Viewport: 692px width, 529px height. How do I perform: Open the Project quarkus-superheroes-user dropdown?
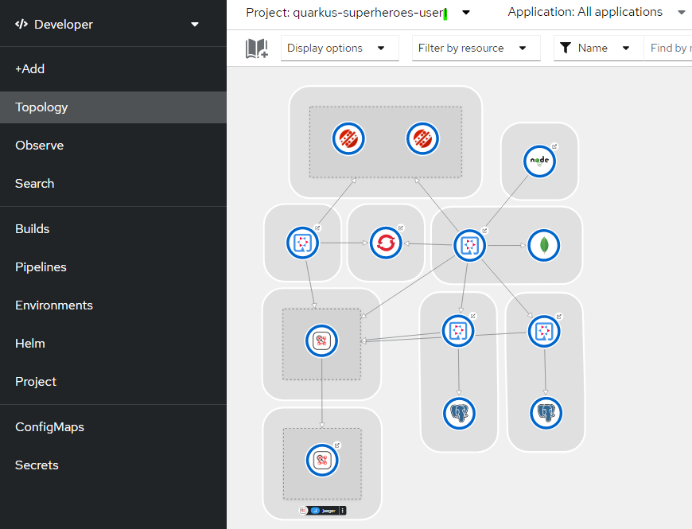pyautogui.click(x=357, y=13)
